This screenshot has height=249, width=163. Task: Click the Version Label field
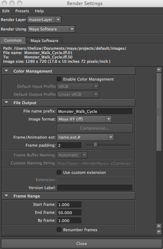[95, 188]
